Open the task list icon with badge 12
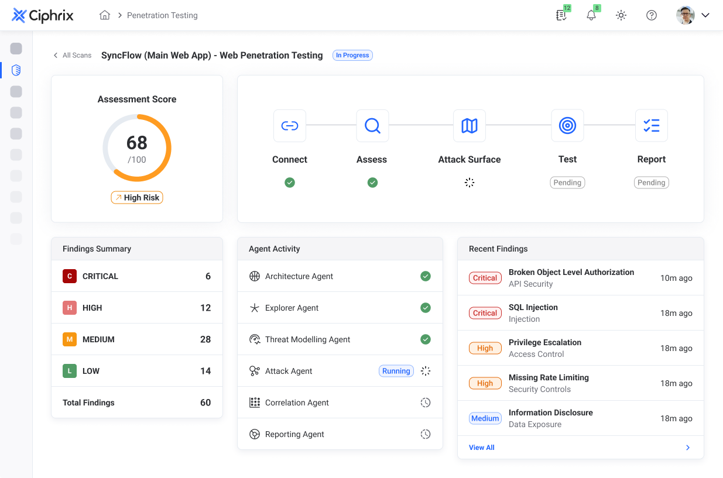The image size is (723, 478). (561, 15)
